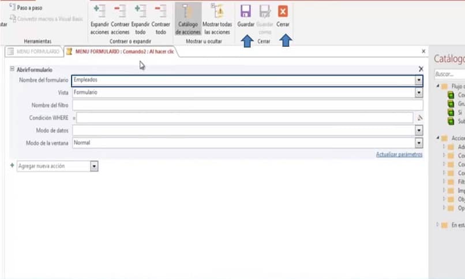Click the Nombre del filtro input field

pyautogui.click(x=247, y=105)
